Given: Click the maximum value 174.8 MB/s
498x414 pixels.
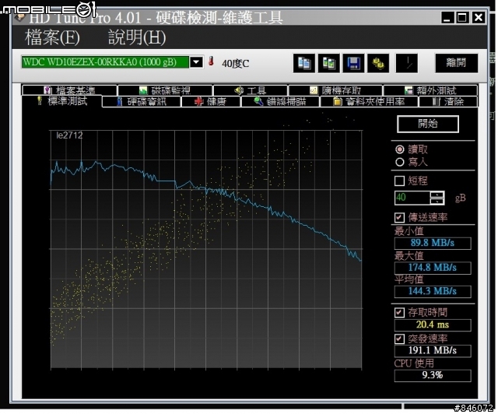Looking at the screenshot, I should click(x=433, y=268).
